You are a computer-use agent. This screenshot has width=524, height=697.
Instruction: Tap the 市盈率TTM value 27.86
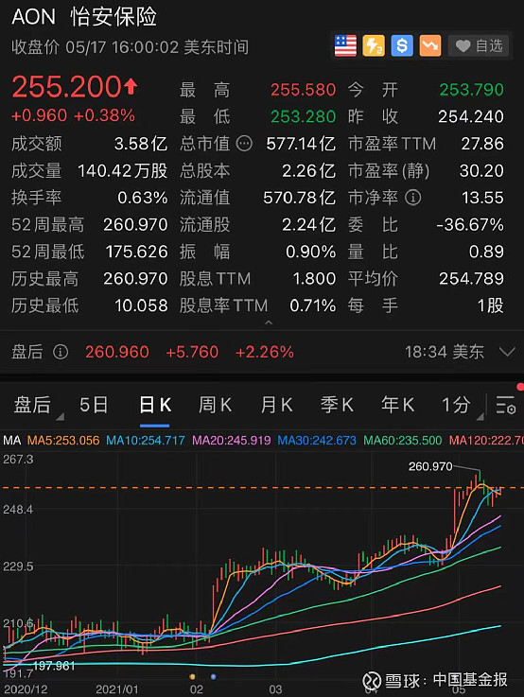[482, 144]
